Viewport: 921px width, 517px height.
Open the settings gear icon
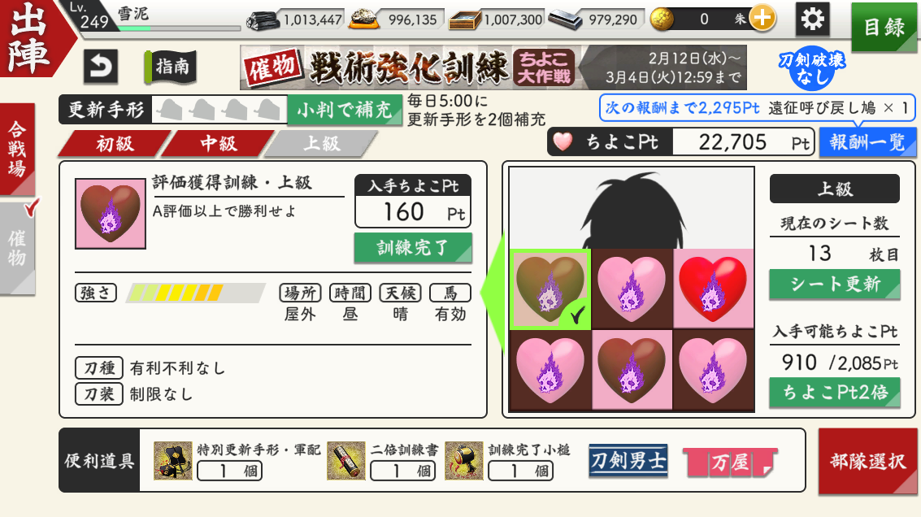pos(812,19)
